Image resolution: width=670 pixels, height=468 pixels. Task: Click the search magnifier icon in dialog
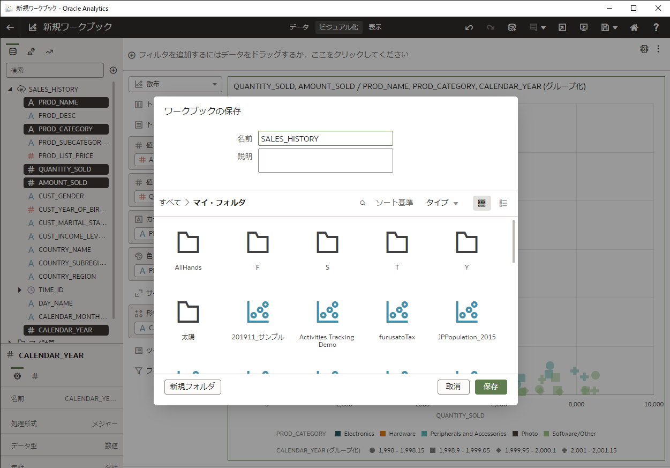tap(363, 203)
